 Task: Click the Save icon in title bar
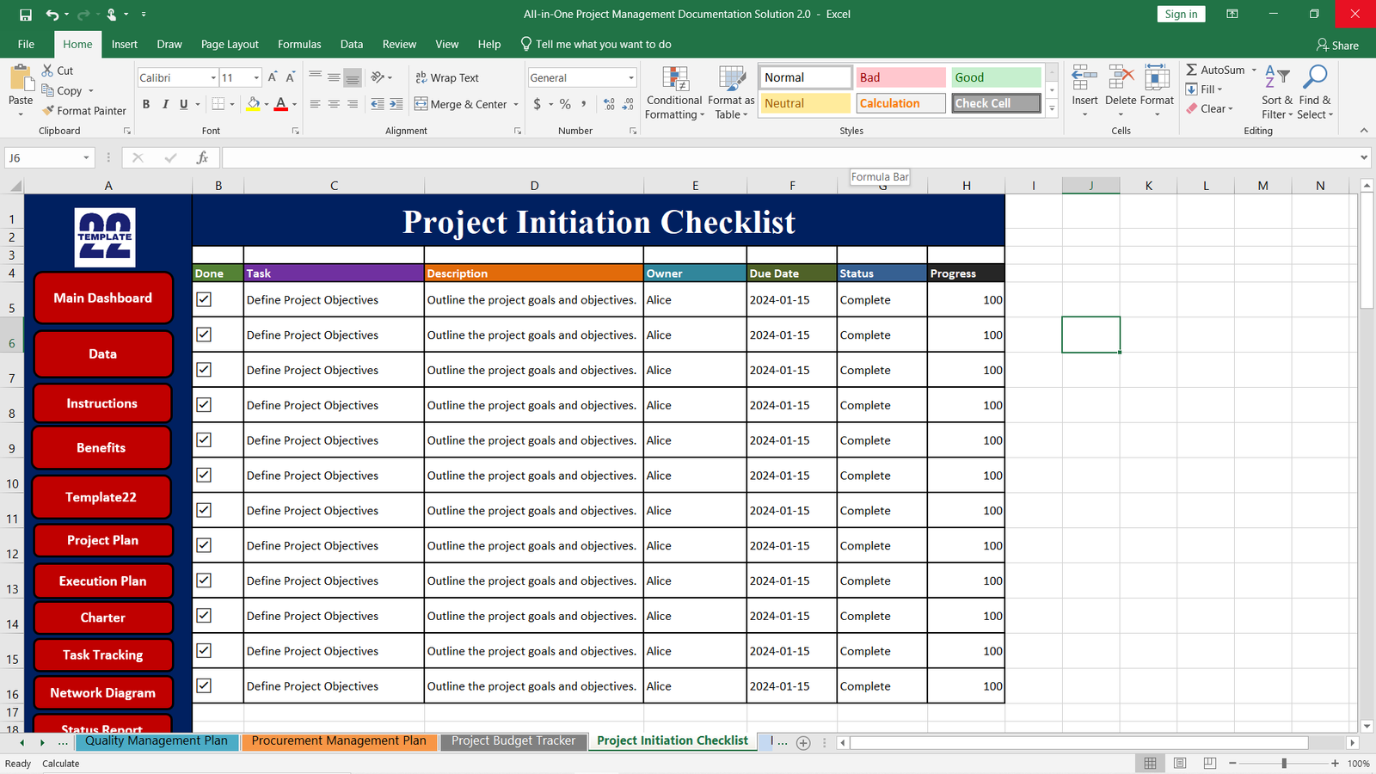point(26,15)
